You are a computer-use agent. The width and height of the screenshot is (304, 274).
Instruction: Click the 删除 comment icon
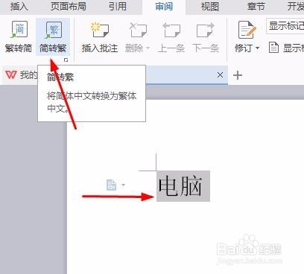point(138,30)
